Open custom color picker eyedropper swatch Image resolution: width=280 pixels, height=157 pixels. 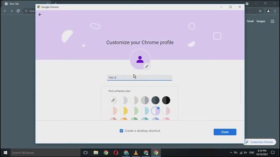(x=113, y=100)
